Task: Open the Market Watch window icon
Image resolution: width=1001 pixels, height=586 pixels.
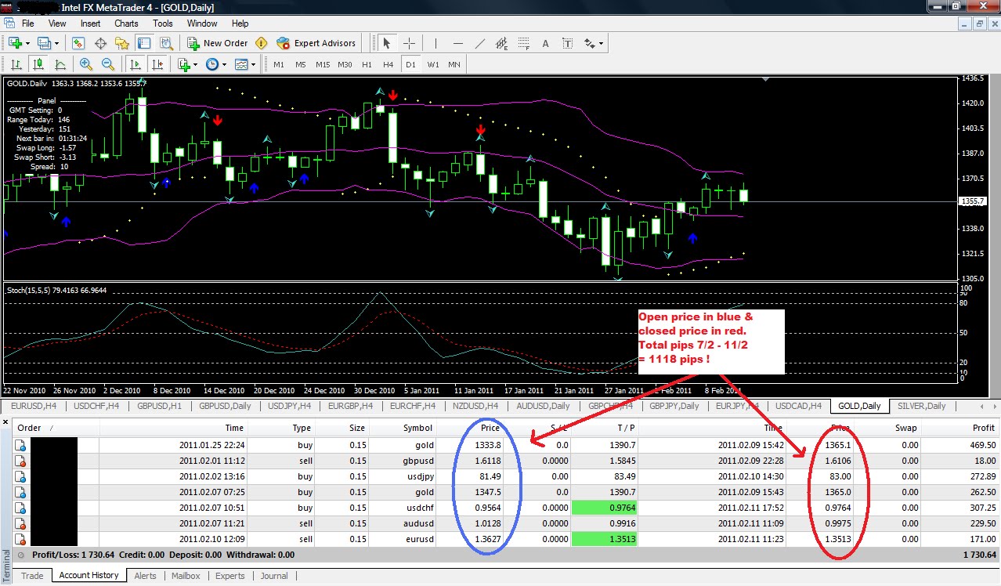Action: [79, 43]
